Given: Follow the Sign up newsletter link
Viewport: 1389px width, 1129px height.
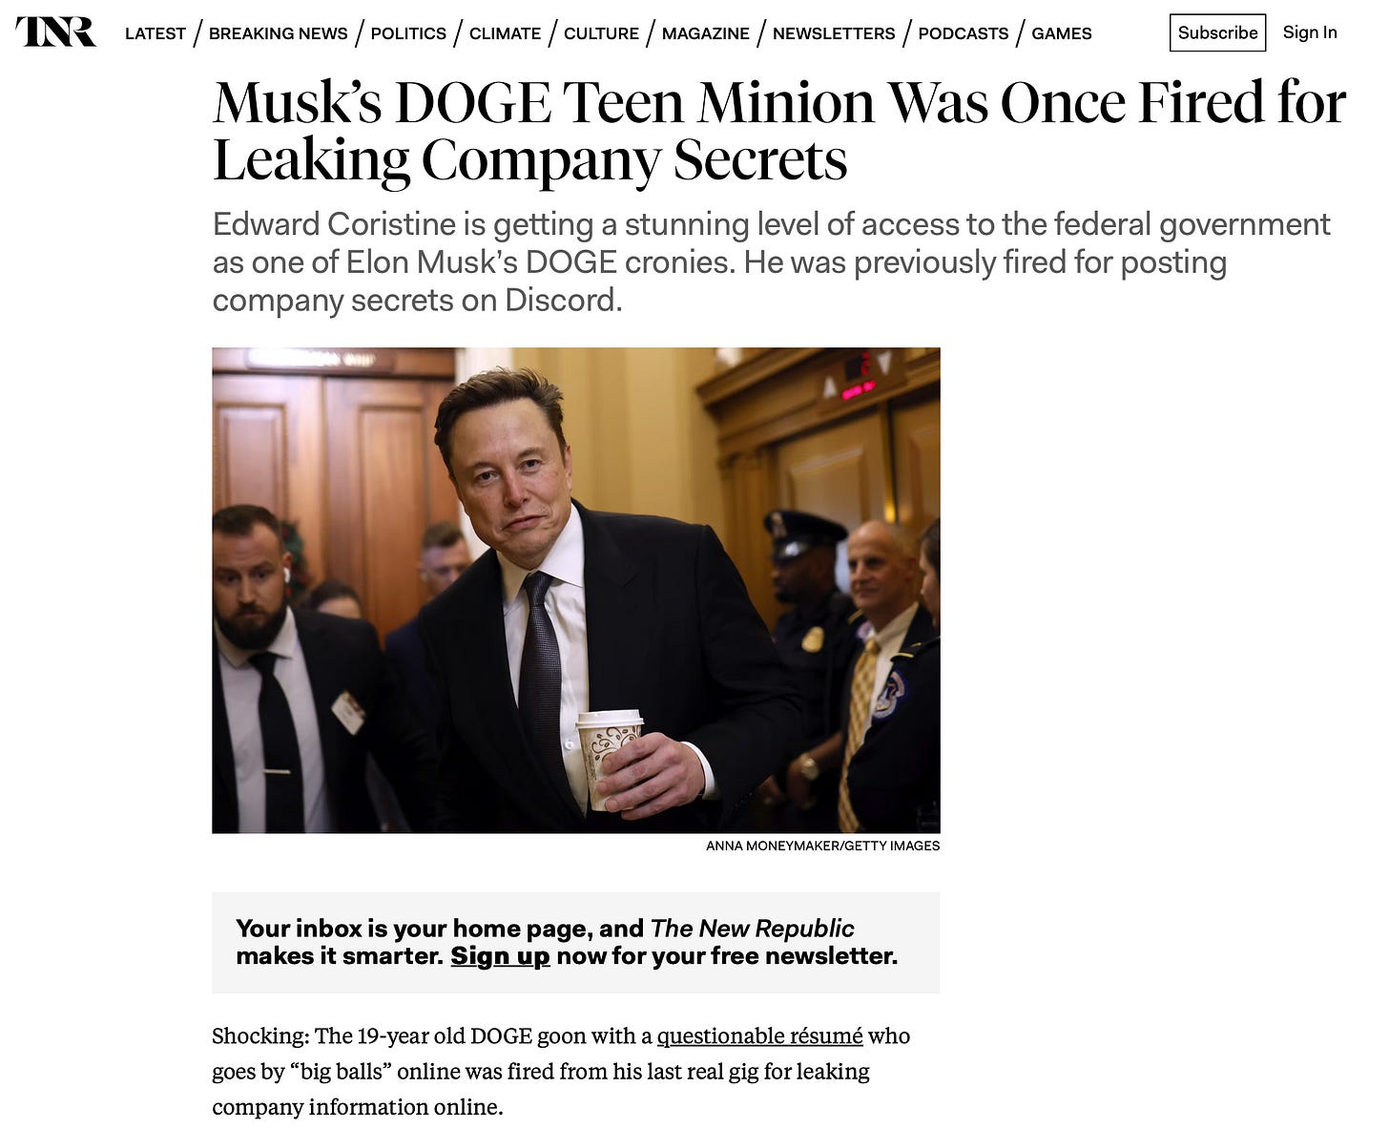Looking at the screenshot, I should (500, 955).
